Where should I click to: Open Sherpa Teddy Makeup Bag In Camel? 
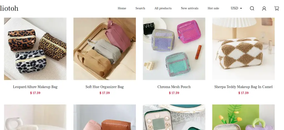click(244, 87)
